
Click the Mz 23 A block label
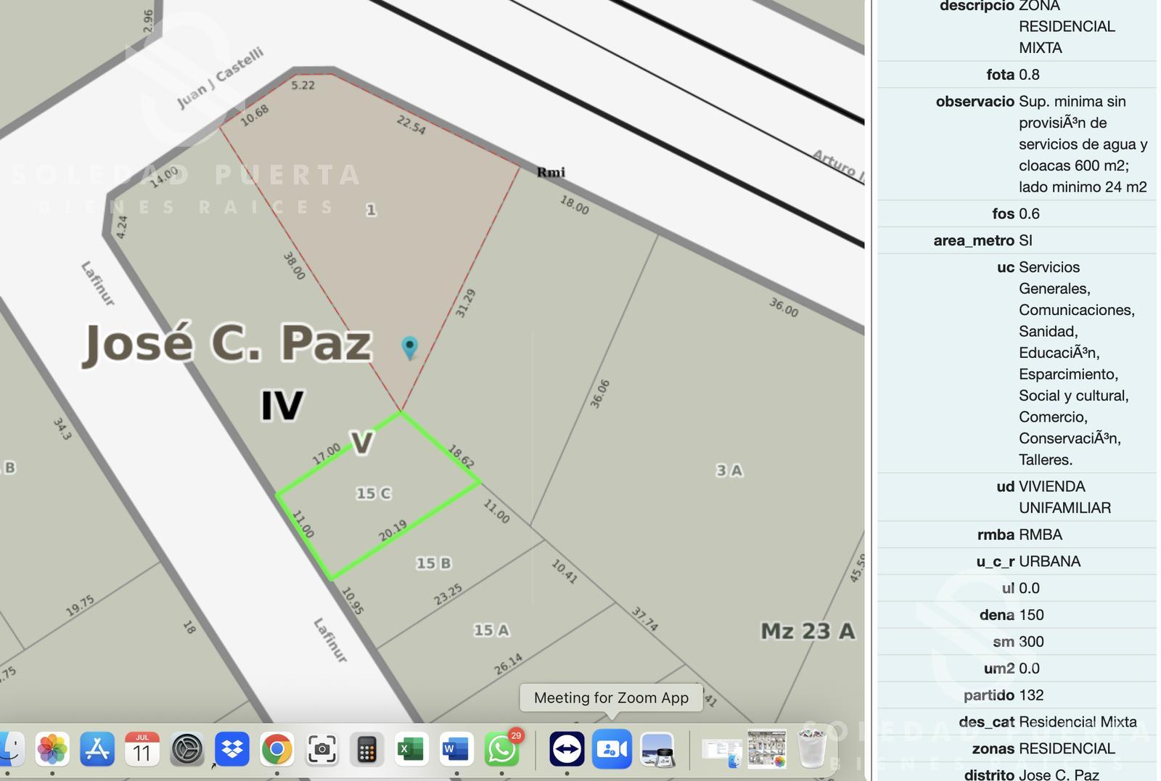808,631
